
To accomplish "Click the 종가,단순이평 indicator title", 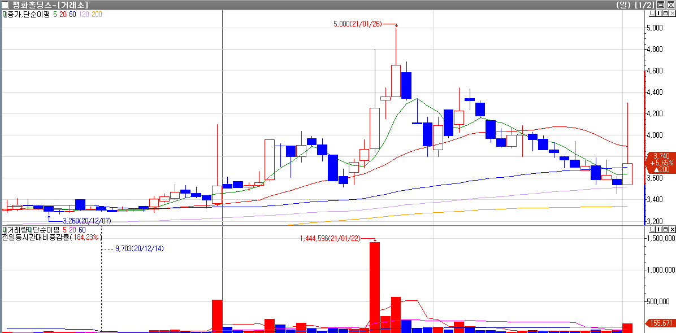I will 28,14.
